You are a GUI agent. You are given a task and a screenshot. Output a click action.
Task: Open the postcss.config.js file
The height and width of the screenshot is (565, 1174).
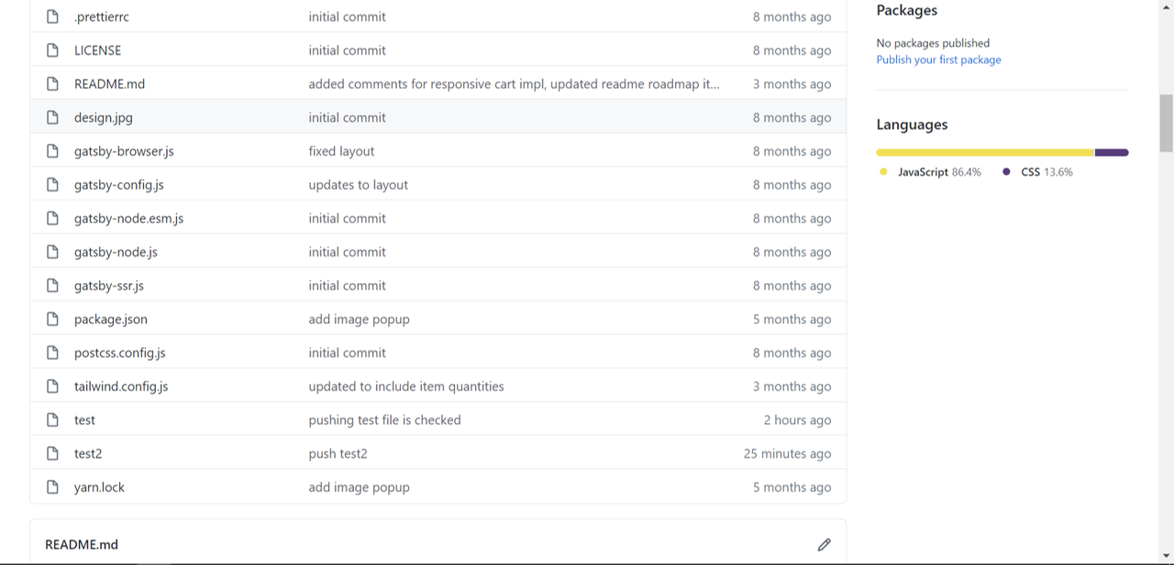[119, 353]
